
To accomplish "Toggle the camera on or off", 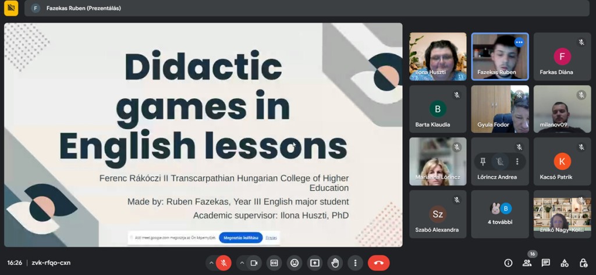I will [254, 263].
